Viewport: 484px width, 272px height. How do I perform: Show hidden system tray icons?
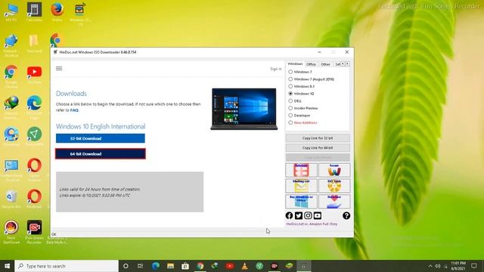point(430,266)
